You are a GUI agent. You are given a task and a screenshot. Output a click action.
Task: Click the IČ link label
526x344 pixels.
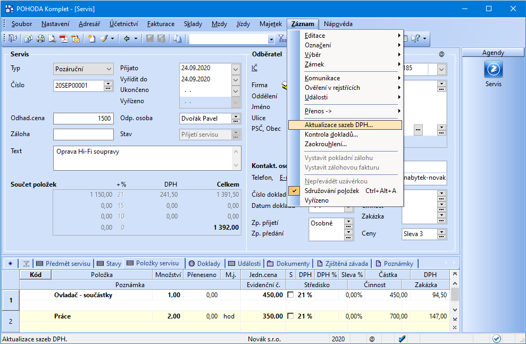(x=255, y=68)
